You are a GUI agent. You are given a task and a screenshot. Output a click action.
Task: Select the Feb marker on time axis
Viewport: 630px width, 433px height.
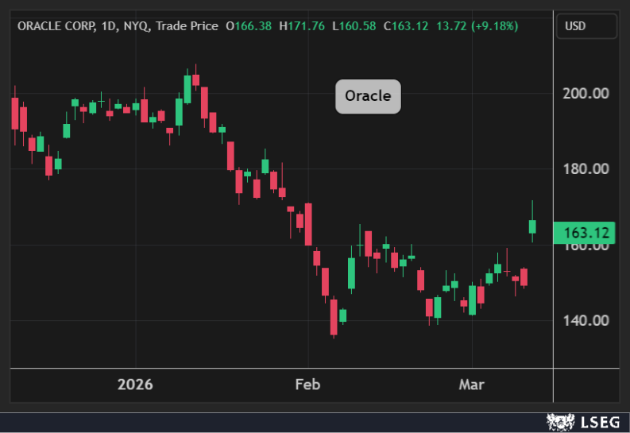pyautogui.click(x=307, y=385)
